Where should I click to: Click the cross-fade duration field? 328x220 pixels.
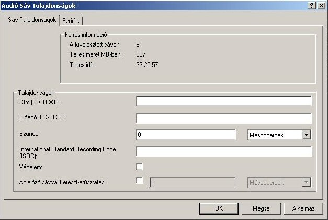[x=193, y=182]
